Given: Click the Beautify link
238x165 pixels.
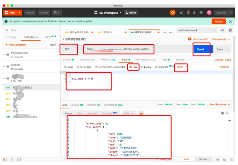Looking at the screenshot, I should pos(224,67).
